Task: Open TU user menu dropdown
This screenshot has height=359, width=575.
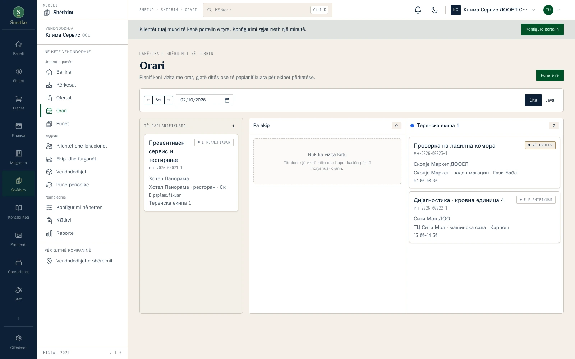Action: [552, 10]
